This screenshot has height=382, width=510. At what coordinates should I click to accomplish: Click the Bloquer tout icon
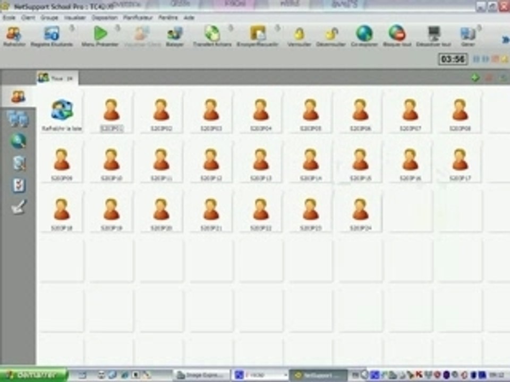[x=397, y=37]
